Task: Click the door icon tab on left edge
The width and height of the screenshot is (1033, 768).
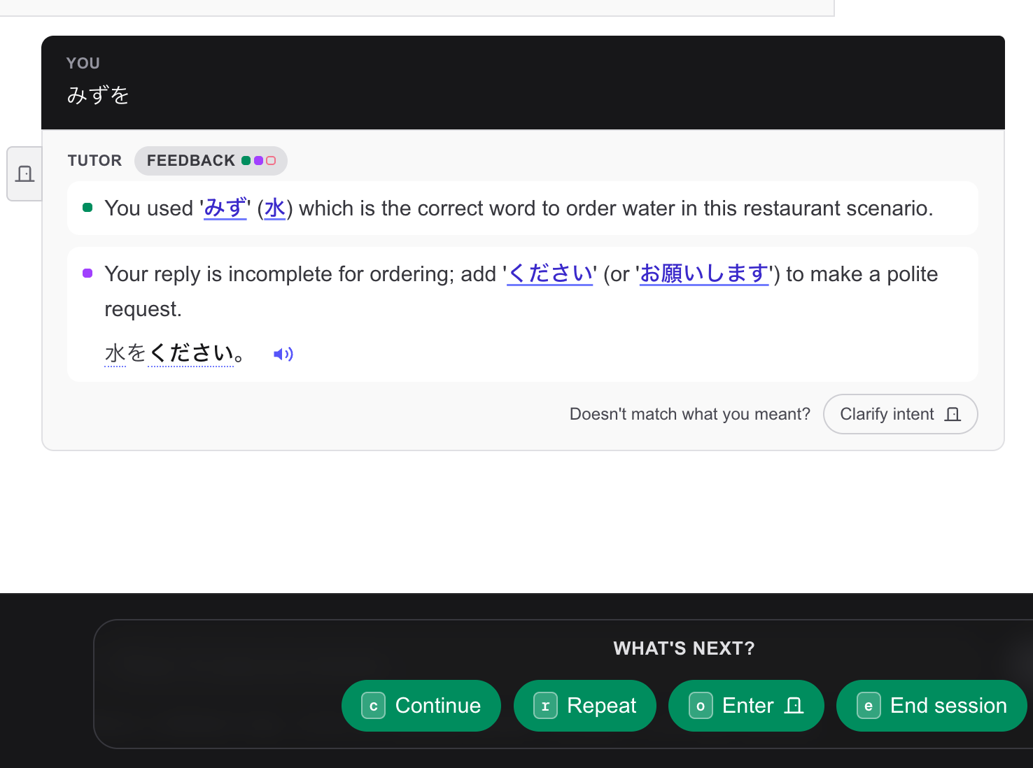Action: 25,173
